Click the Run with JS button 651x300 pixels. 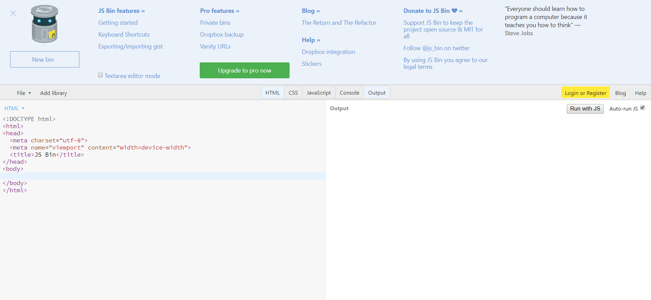pyautogui.click(x=585, y=108)
